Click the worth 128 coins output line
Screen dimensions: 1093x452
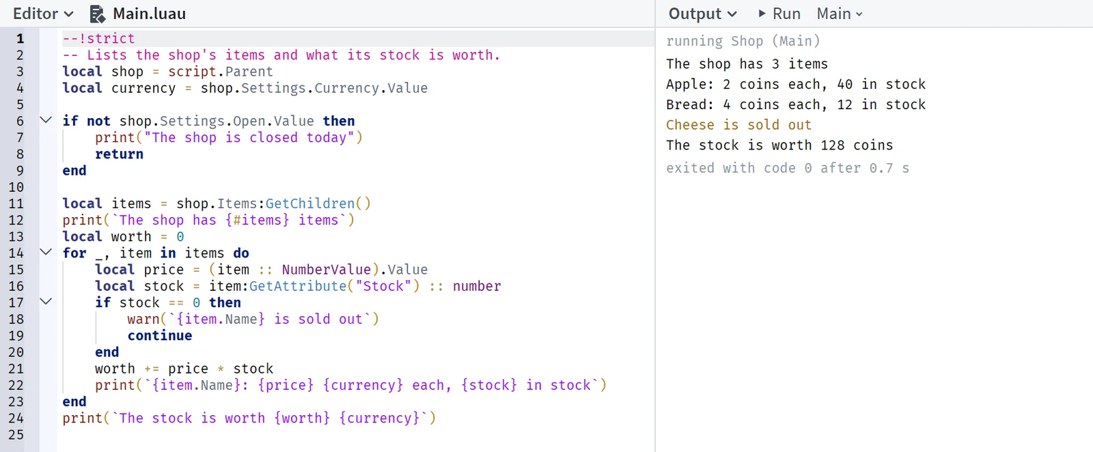[779, 145]
